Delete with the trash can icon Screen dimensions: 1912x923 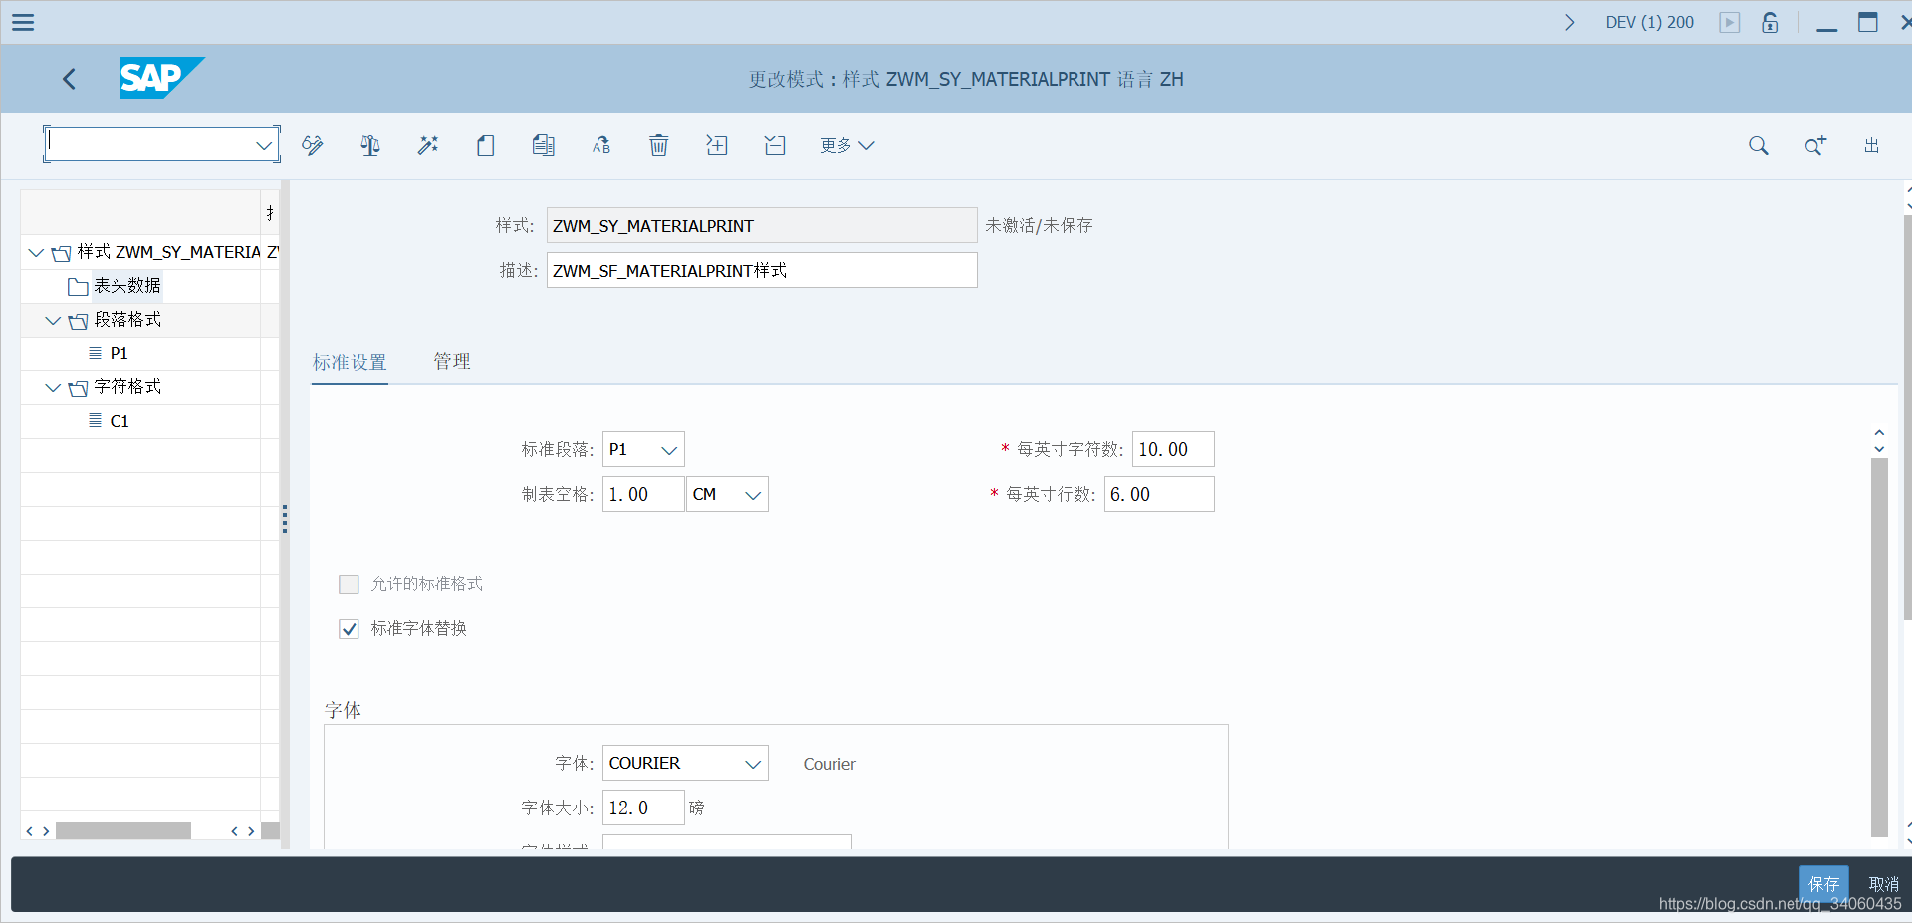[x=659, y=145]
